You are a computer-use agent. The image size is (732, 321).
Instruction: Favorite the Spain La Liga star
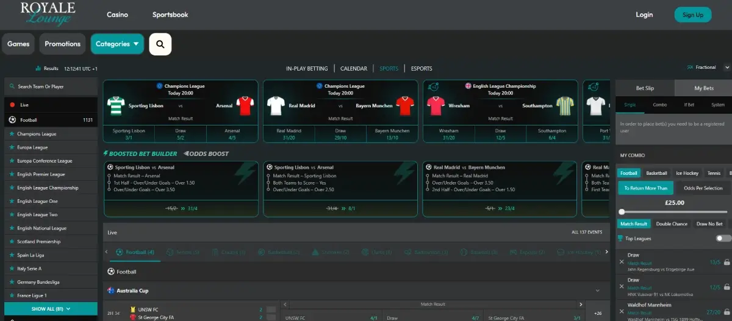[x=11, y=255]
